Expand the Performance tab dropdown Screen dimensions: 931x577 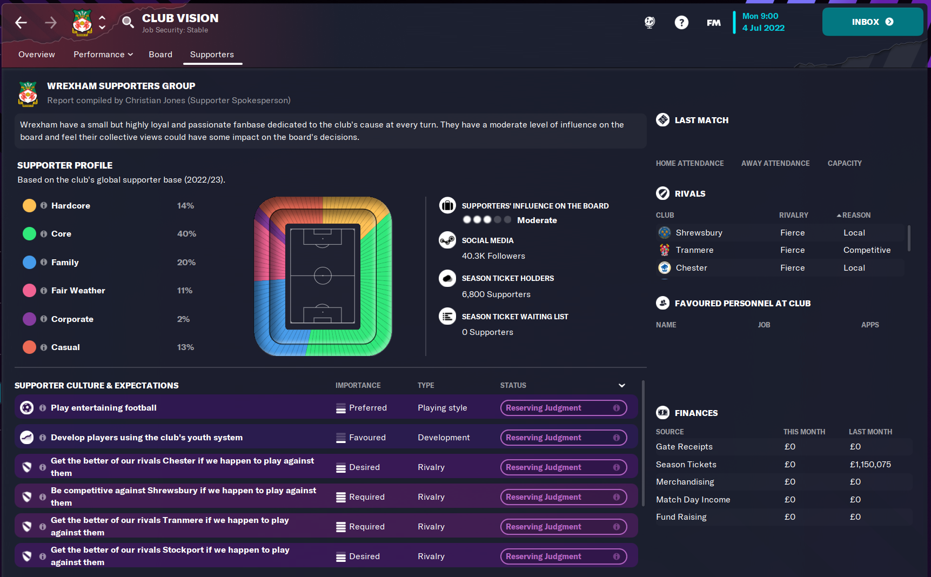tap(103, 55)
